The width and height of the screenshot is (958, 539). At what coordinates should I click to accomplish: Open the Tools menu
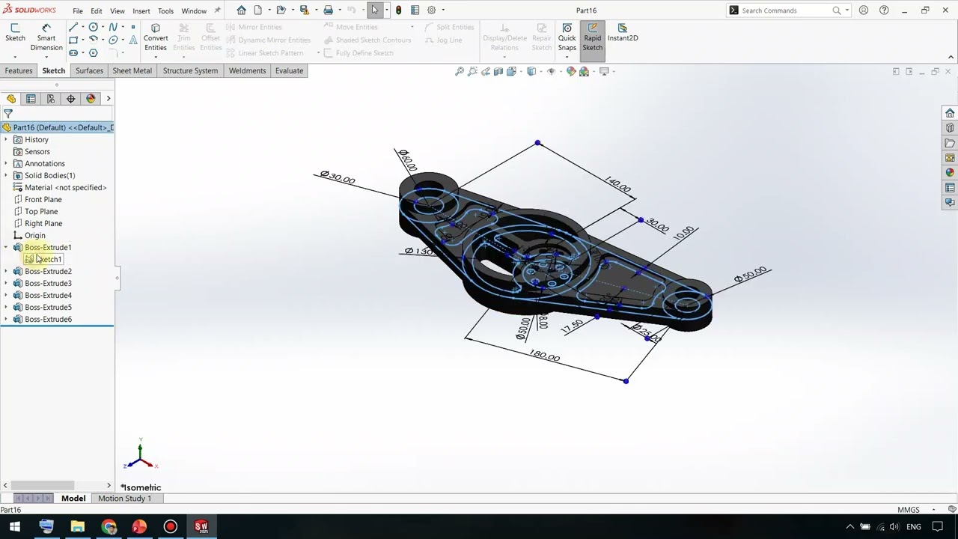(165, 11)
